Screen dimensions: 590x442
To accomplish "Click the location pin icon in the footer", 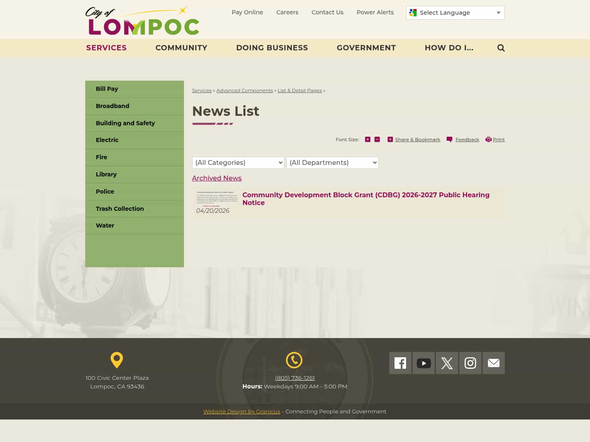I will (117, 360).
